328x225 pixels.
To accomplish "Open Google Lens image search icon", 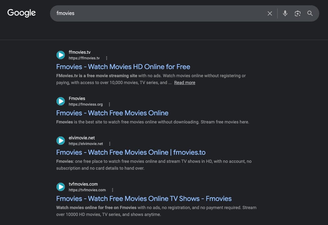I will (297, 13).
